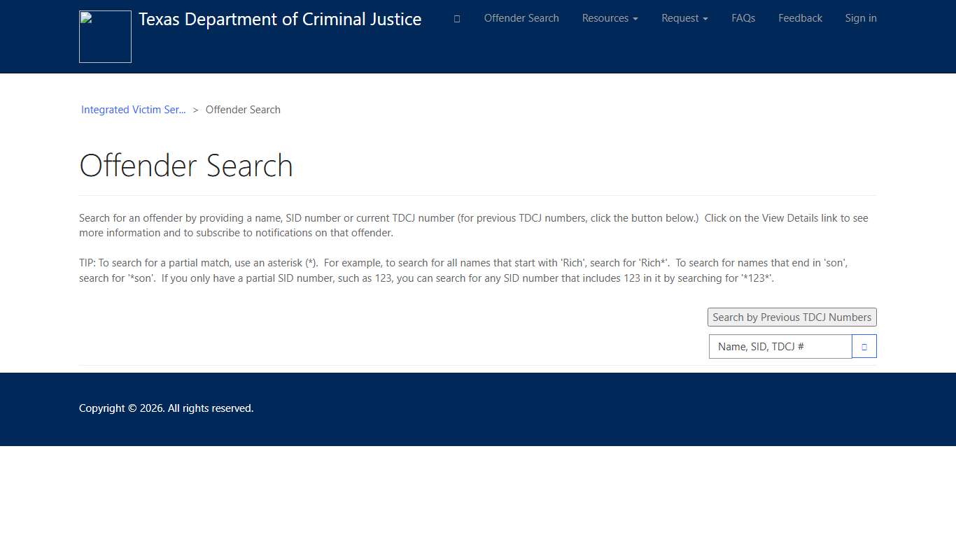Select the Texas Department of Criminal Justice title
The height and width of the screenshot is (537, 956).
click(279, 19)
